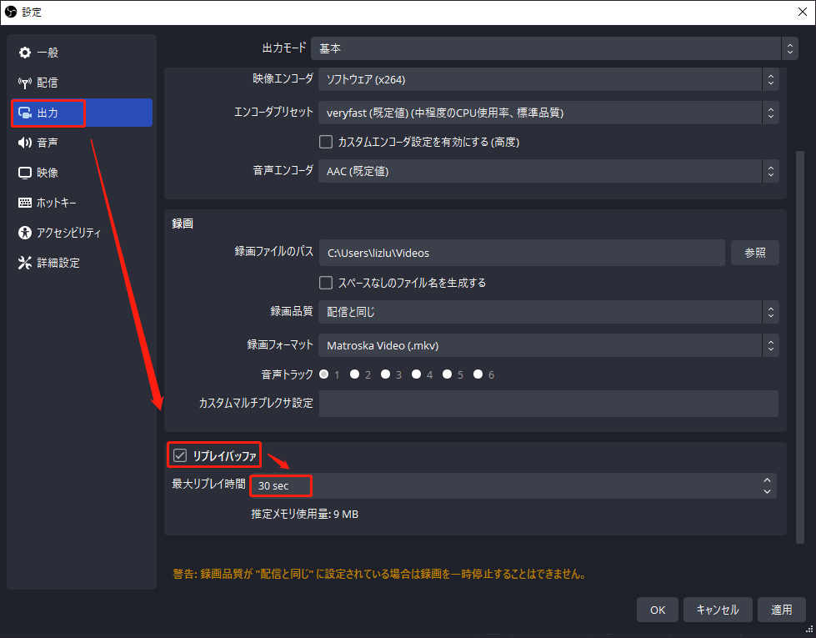Close the 設定 window
816x638 pixels.
click(x=803, y=12)
